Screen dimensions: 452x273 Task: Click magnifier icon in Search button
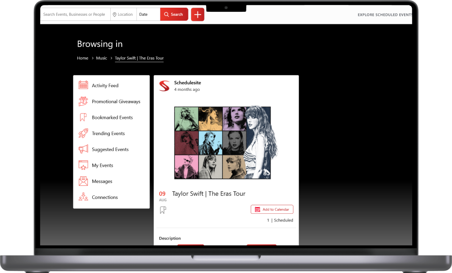coord(166,14)
